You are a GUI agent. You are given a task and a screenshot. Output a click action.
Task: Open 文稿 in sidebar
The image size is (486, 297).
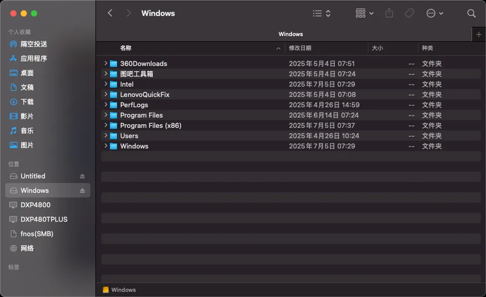pyautogui.click(x=48, y=87)
